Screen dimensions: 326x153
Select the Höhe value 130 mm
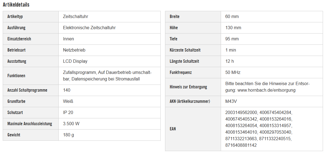pyautogui.click(x=233, y=28)
